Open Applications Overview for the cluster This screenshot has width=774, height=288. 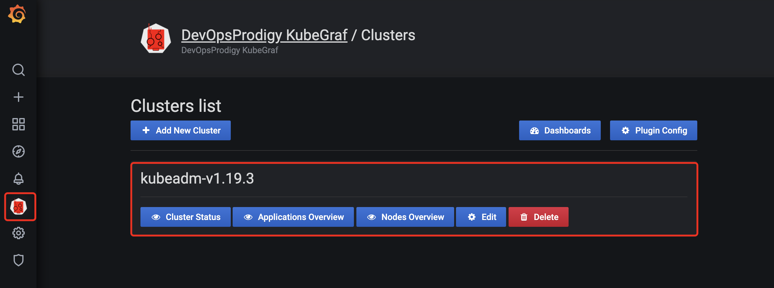pyautogui.click(x=293, y=217)
